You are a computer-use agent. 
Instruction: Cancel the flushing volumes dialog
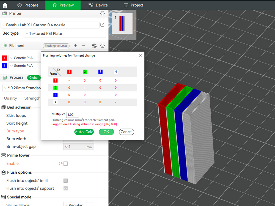[126, 132]
